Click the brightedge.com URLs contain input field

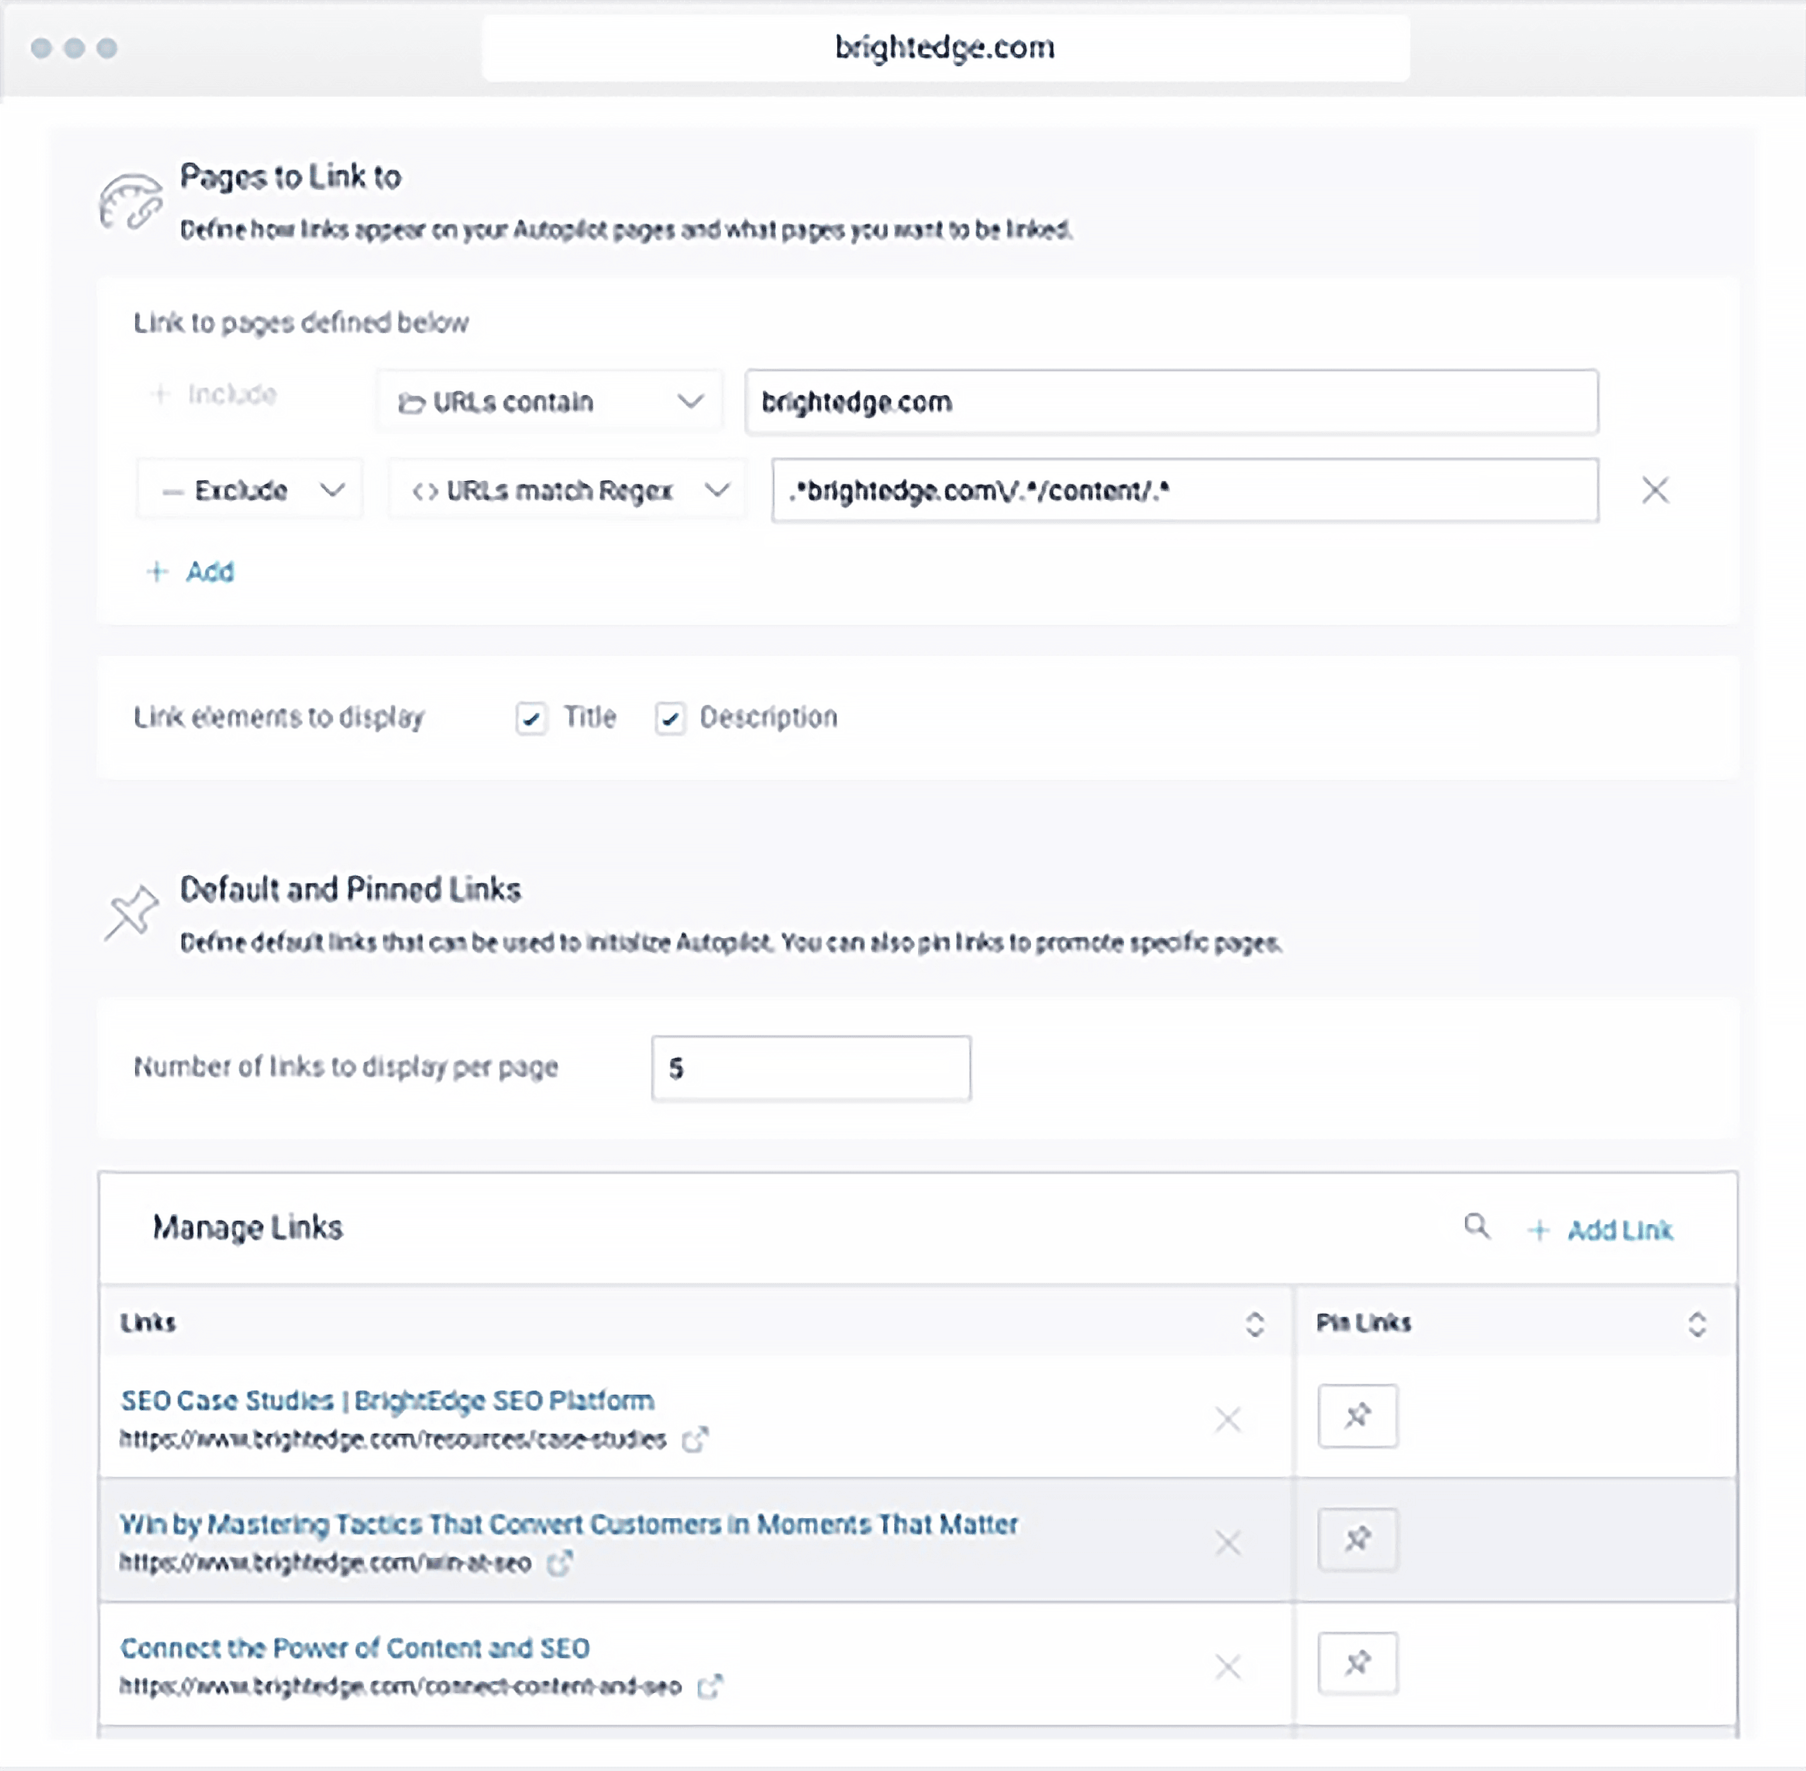(1172, 402)
